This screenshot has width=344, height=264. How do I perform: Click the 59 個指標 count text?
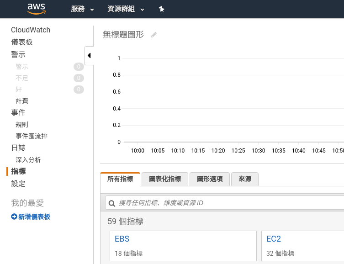(x=125, y=221)
